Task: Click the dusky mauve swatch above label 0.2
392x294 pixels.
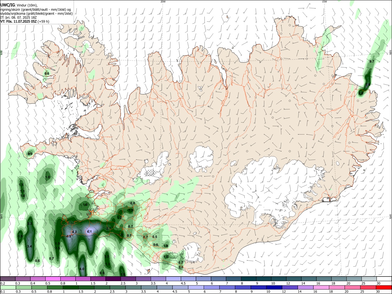Action: [x=8, y=279]
